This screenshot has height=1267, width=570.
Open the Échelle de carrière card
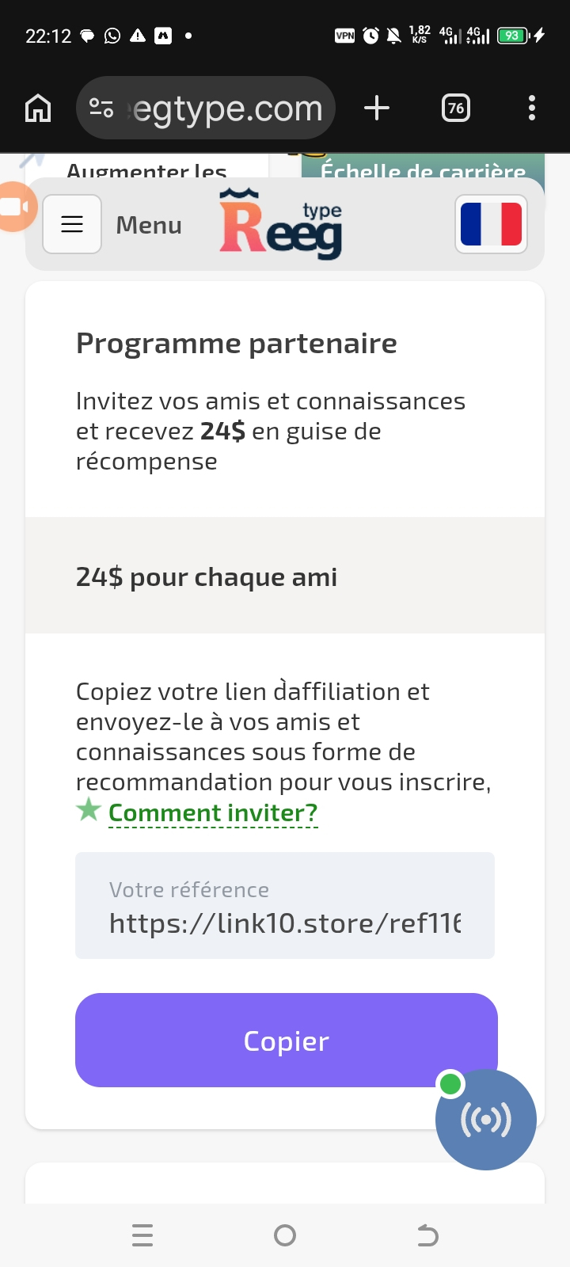click(x=424, y=166)
